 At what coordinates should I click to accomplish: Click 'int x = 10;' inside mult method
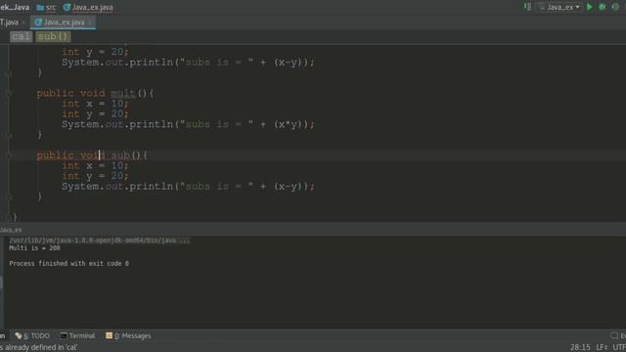click(x=95, y=104)
